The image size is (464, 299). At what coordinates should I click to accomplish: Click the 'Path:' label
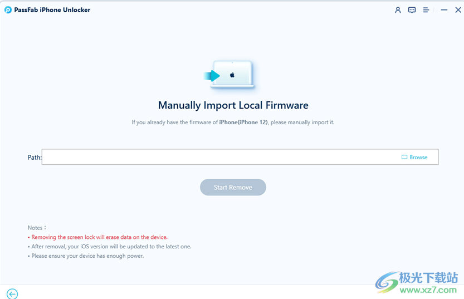tap(35, 158)
